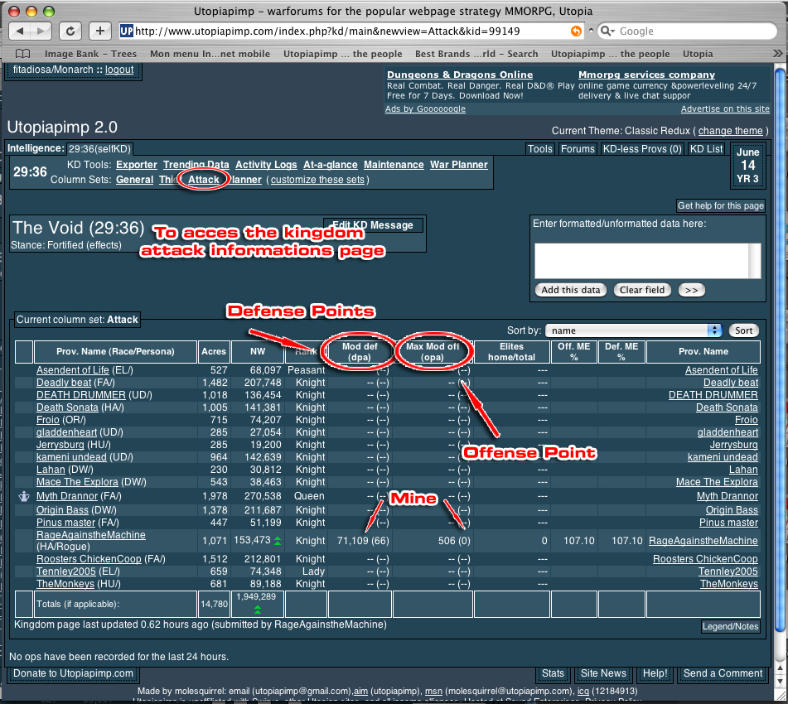Click the >> button beside Clear field

pyautogui.click(x=691, y=290)
